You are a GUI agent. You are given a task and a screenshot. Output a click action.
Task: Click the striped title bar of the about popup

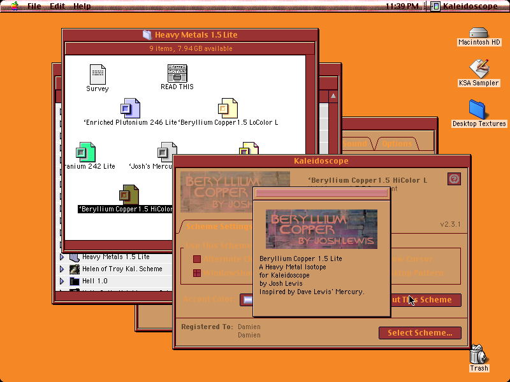(321, 194)
